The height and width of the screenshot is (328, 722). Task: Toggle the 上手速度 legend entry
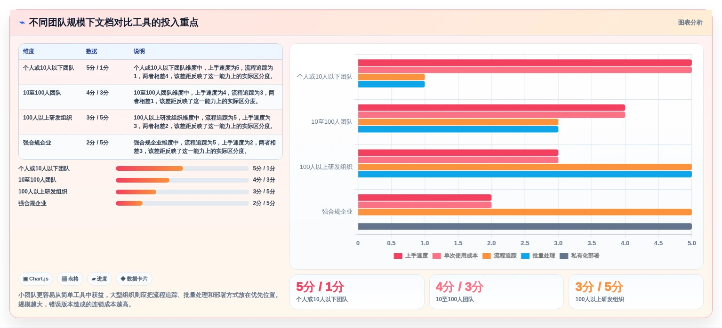pos(411,256)
